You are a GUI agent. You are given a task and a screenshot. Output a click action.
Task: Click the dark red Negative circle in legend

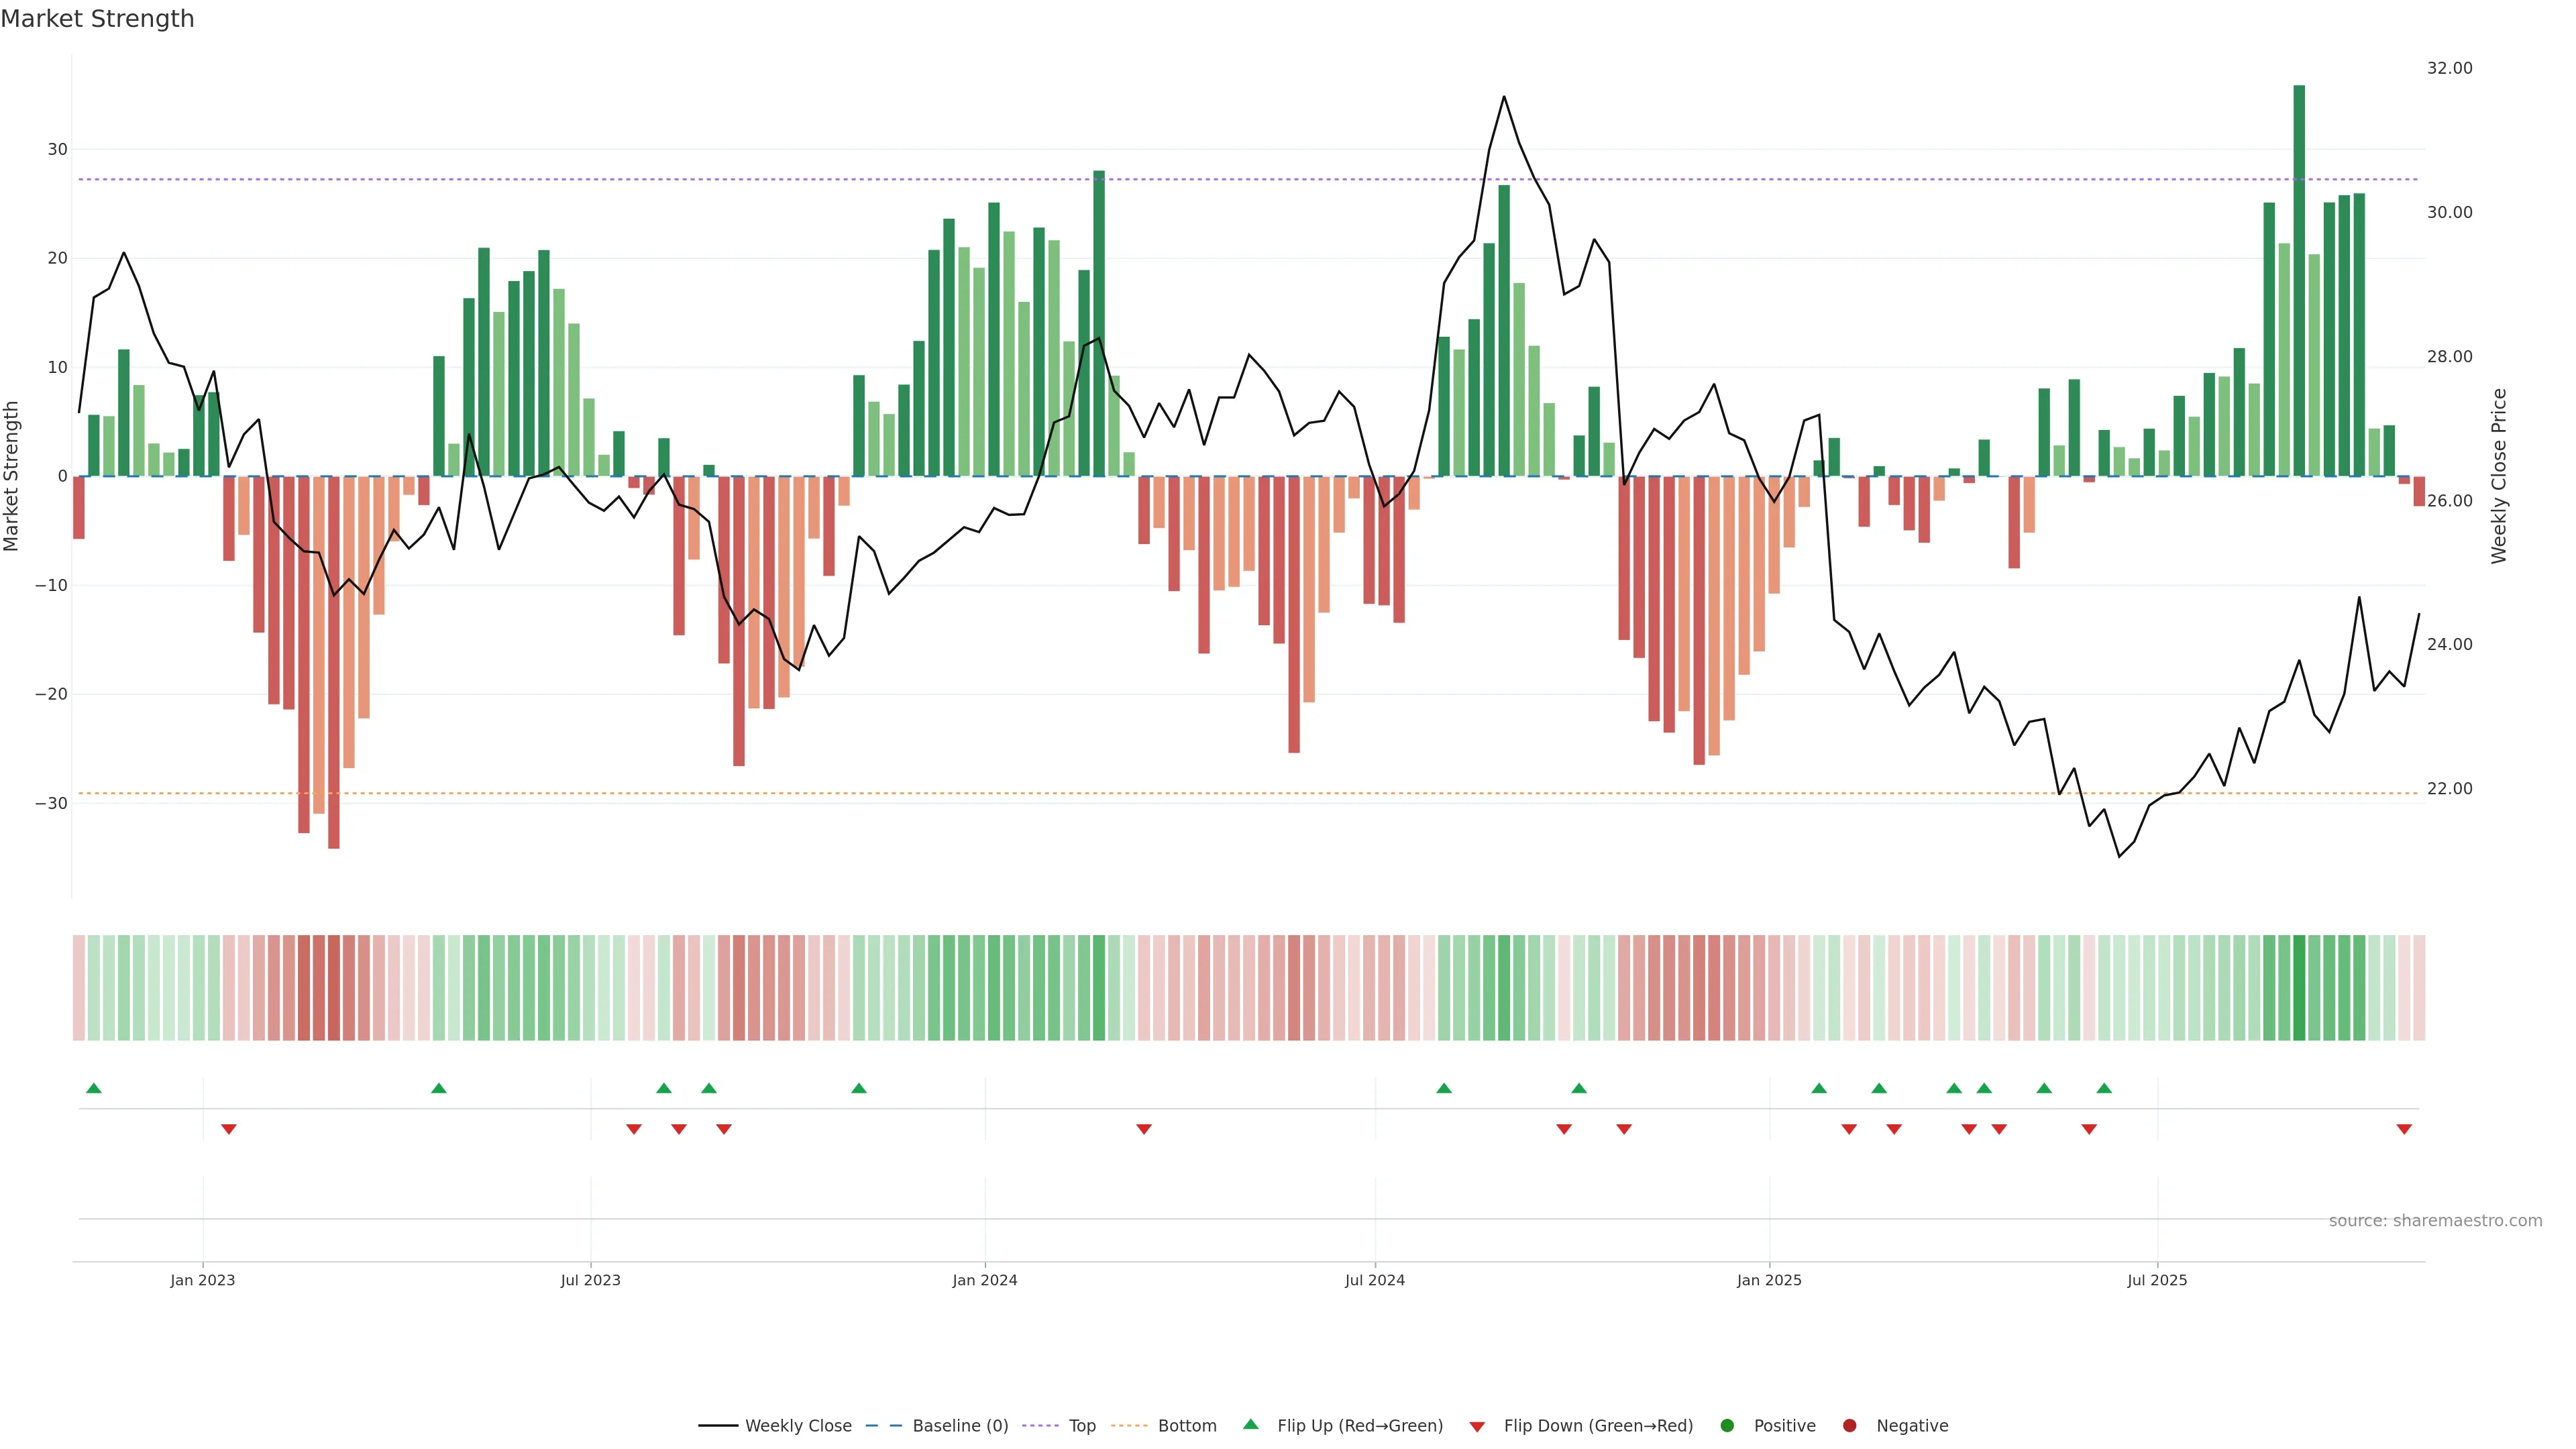pos(1849,1426)
